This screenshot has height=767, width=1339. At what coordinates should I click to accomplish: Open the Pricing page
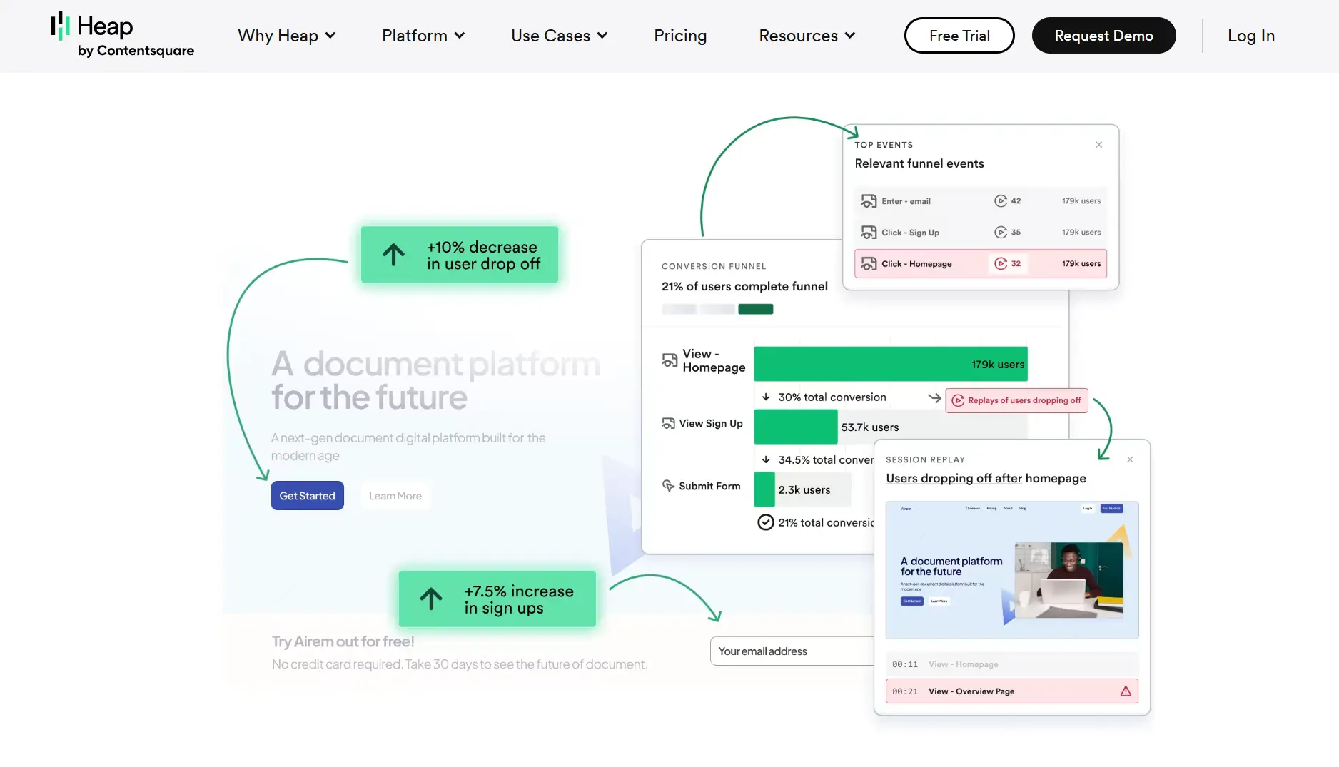[680, 36]
